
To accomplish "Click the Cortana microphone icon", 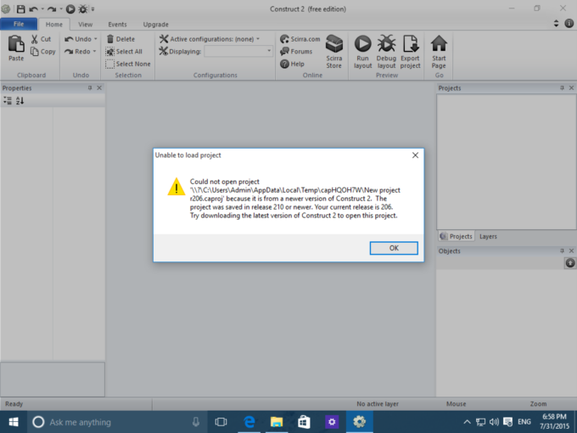I will click(x=196, y=422).
